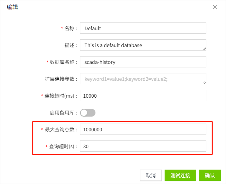Click the 名称 input containing Default
Screen dimensions: 226x184
(143, 28)
